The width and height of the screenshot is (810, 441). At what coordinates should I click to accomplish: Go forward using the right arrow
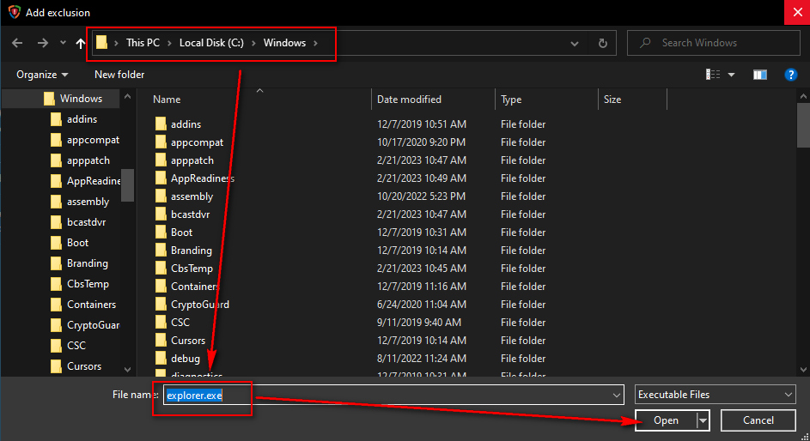(x=43, y=43)
